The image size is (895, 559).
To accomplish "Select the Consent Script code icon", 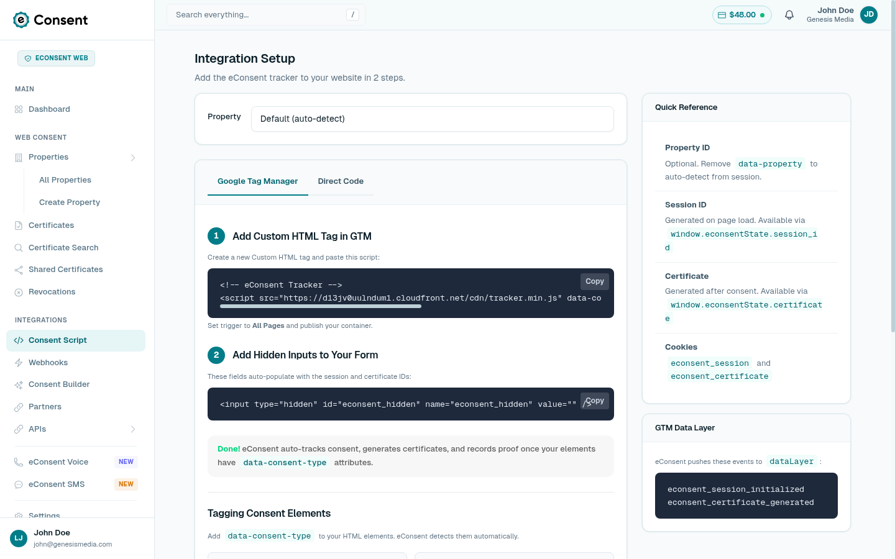I will point(19,340).
